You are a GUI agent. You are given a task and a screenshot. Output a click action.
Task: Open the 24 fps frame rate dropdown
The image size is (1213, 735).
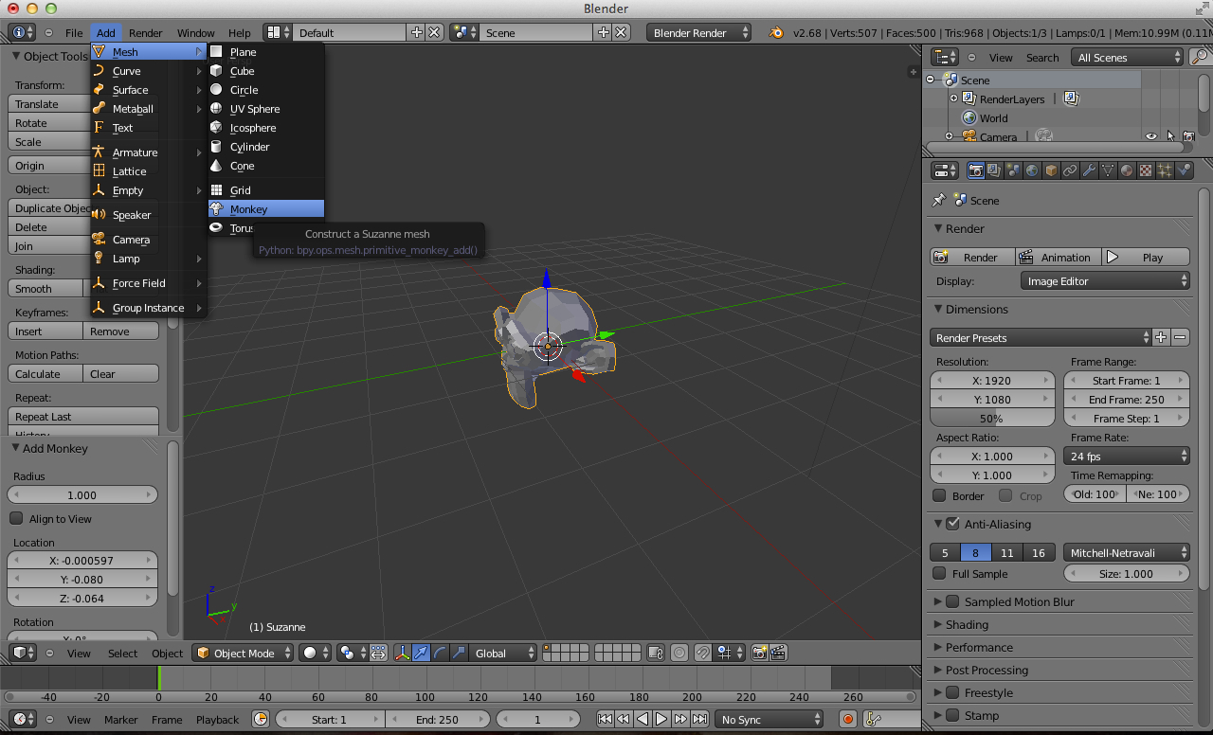pos(1127,456)
